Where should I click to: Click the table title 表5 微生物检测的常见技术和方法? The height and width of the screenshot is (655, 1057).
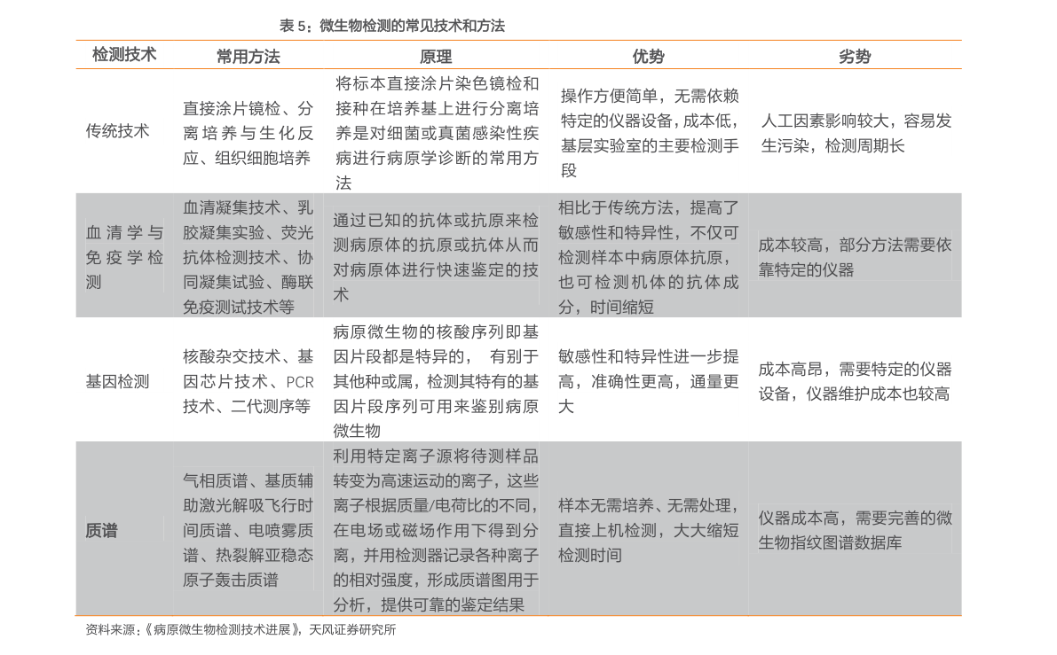coord(392,26)
